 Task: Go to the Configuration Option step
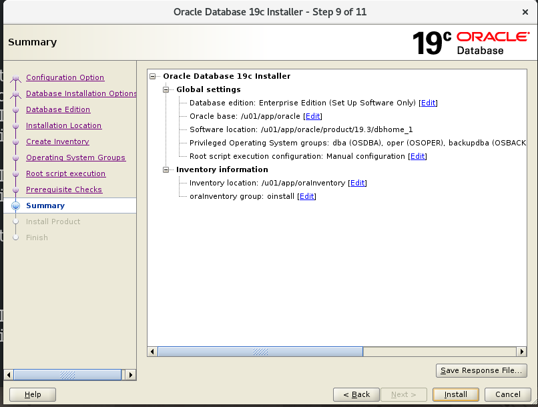pos(65,77)
